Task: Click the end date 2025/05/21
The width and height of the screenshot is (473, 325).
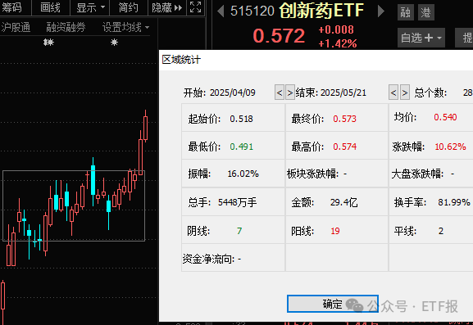Action: [343, 93]
